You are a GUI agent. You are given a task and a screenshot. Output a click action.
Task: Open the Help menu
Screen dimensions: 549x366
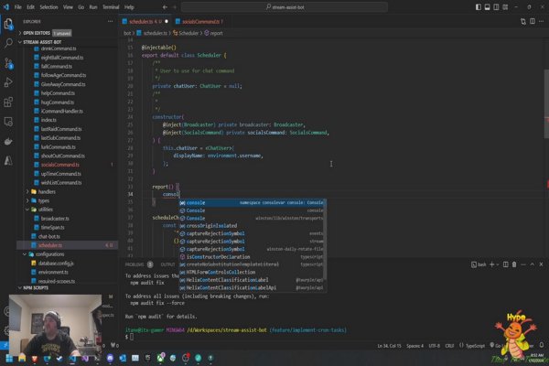click(x=129, y=7)
